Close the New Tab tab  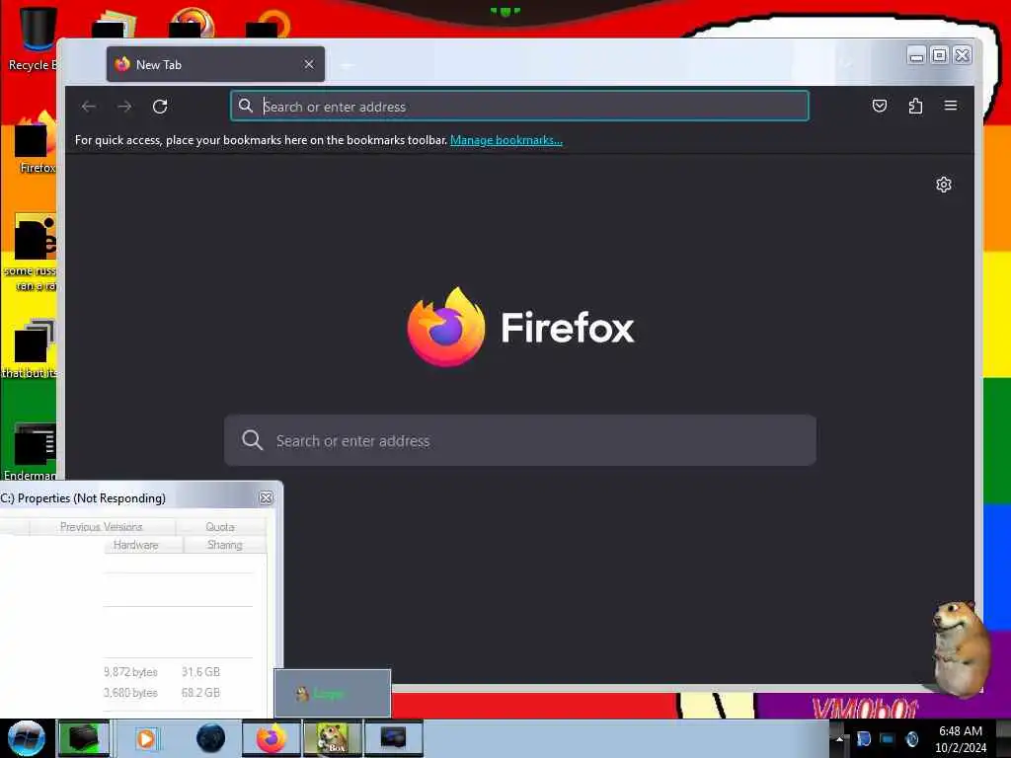309,64
